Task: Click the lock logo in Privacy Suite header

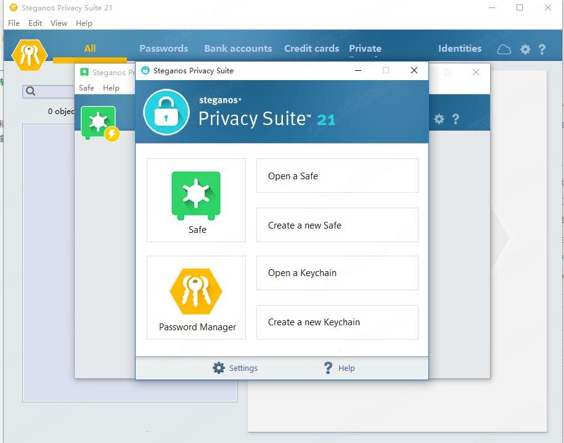Action: click(x=166, y=112)
